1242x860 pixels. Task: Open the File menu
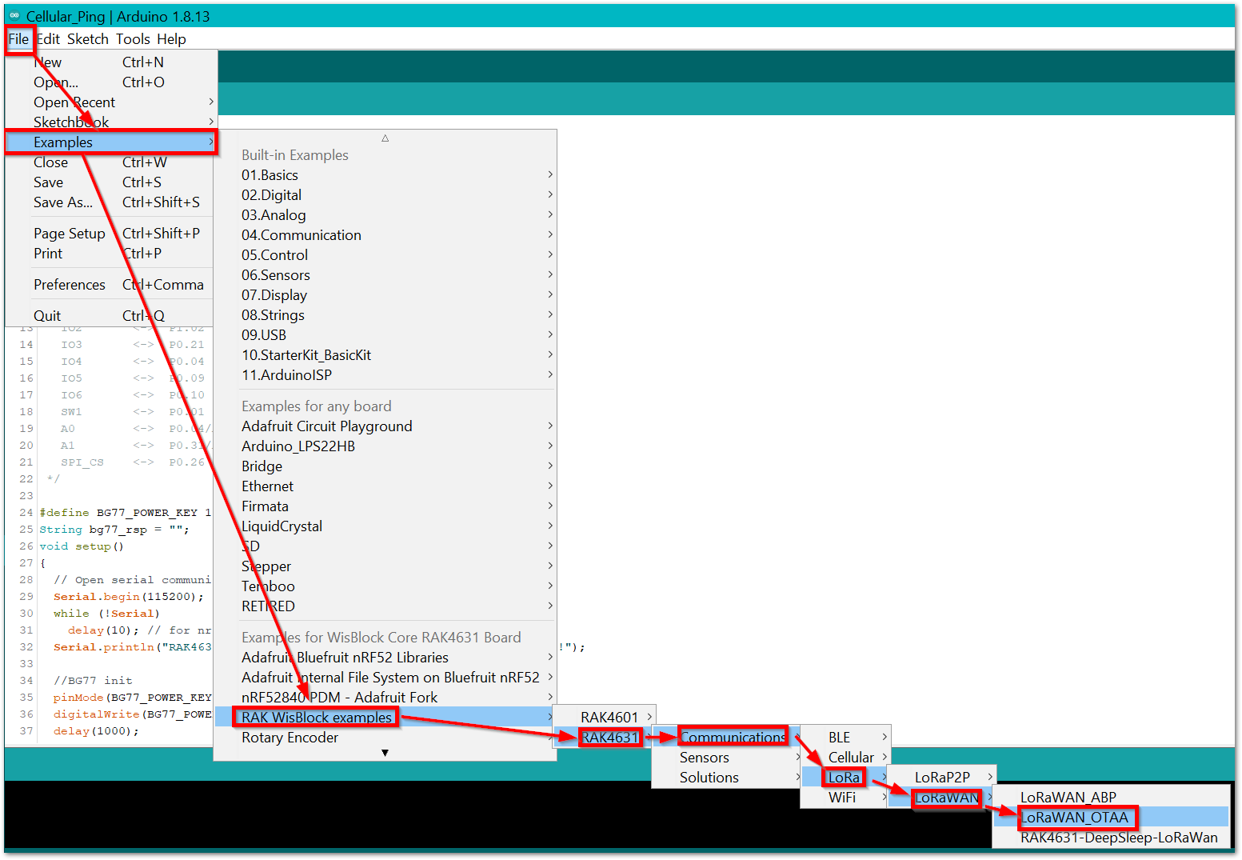point(18,39)
